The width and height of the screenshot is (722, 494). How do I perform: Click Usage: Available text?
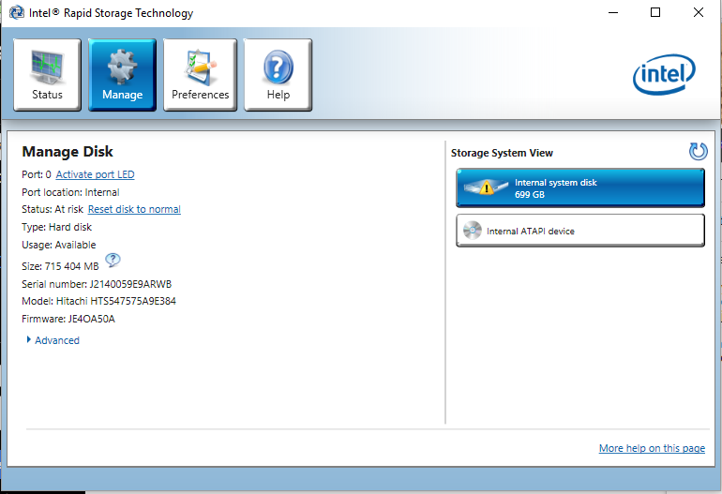59,245
